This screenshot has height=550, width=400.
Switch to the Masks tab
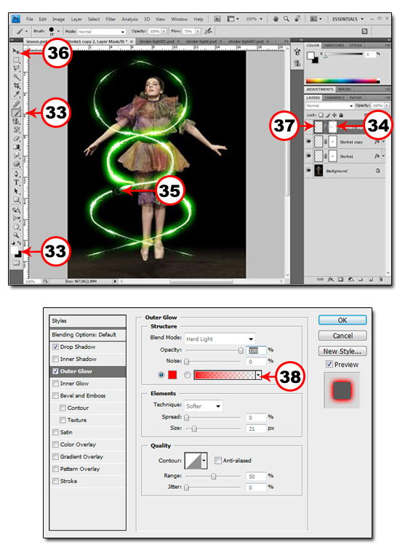pyautogui.click(x=345, y=89)
